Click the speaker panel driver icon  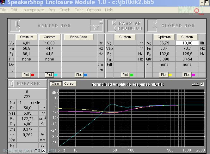[12, 83]
